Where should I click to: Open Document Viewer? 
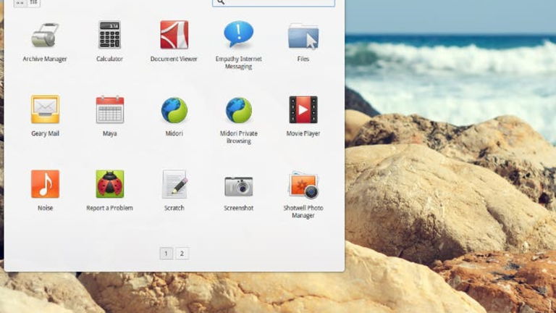tap(174, 35)
